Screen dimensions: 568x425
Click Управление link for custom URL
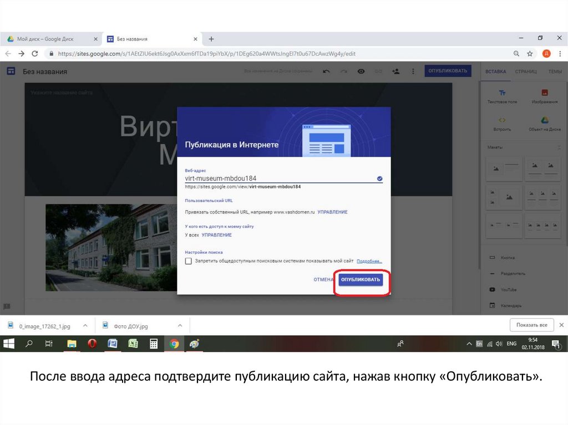(333, 212)
